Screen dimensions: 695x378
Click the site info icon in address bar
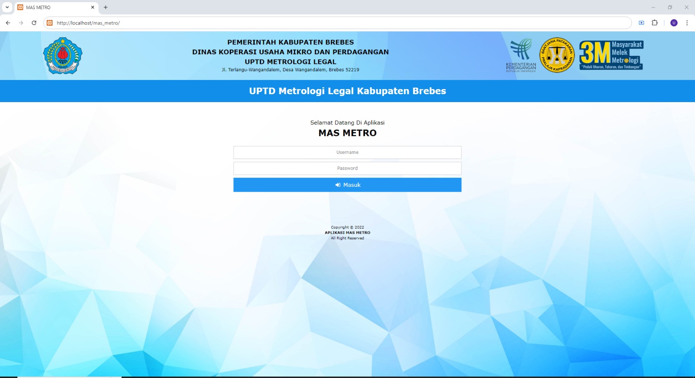tap(50, 23)
